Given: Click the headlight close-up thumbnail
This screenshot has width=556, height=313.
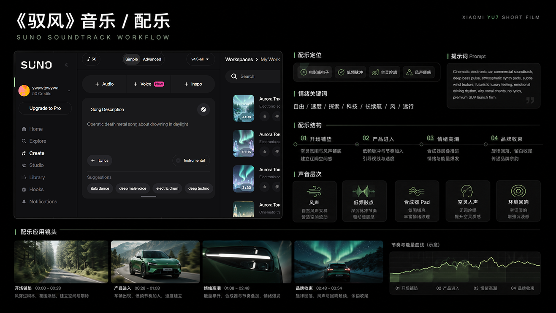Looking at the screenshot, I should [x=247, y=262].
